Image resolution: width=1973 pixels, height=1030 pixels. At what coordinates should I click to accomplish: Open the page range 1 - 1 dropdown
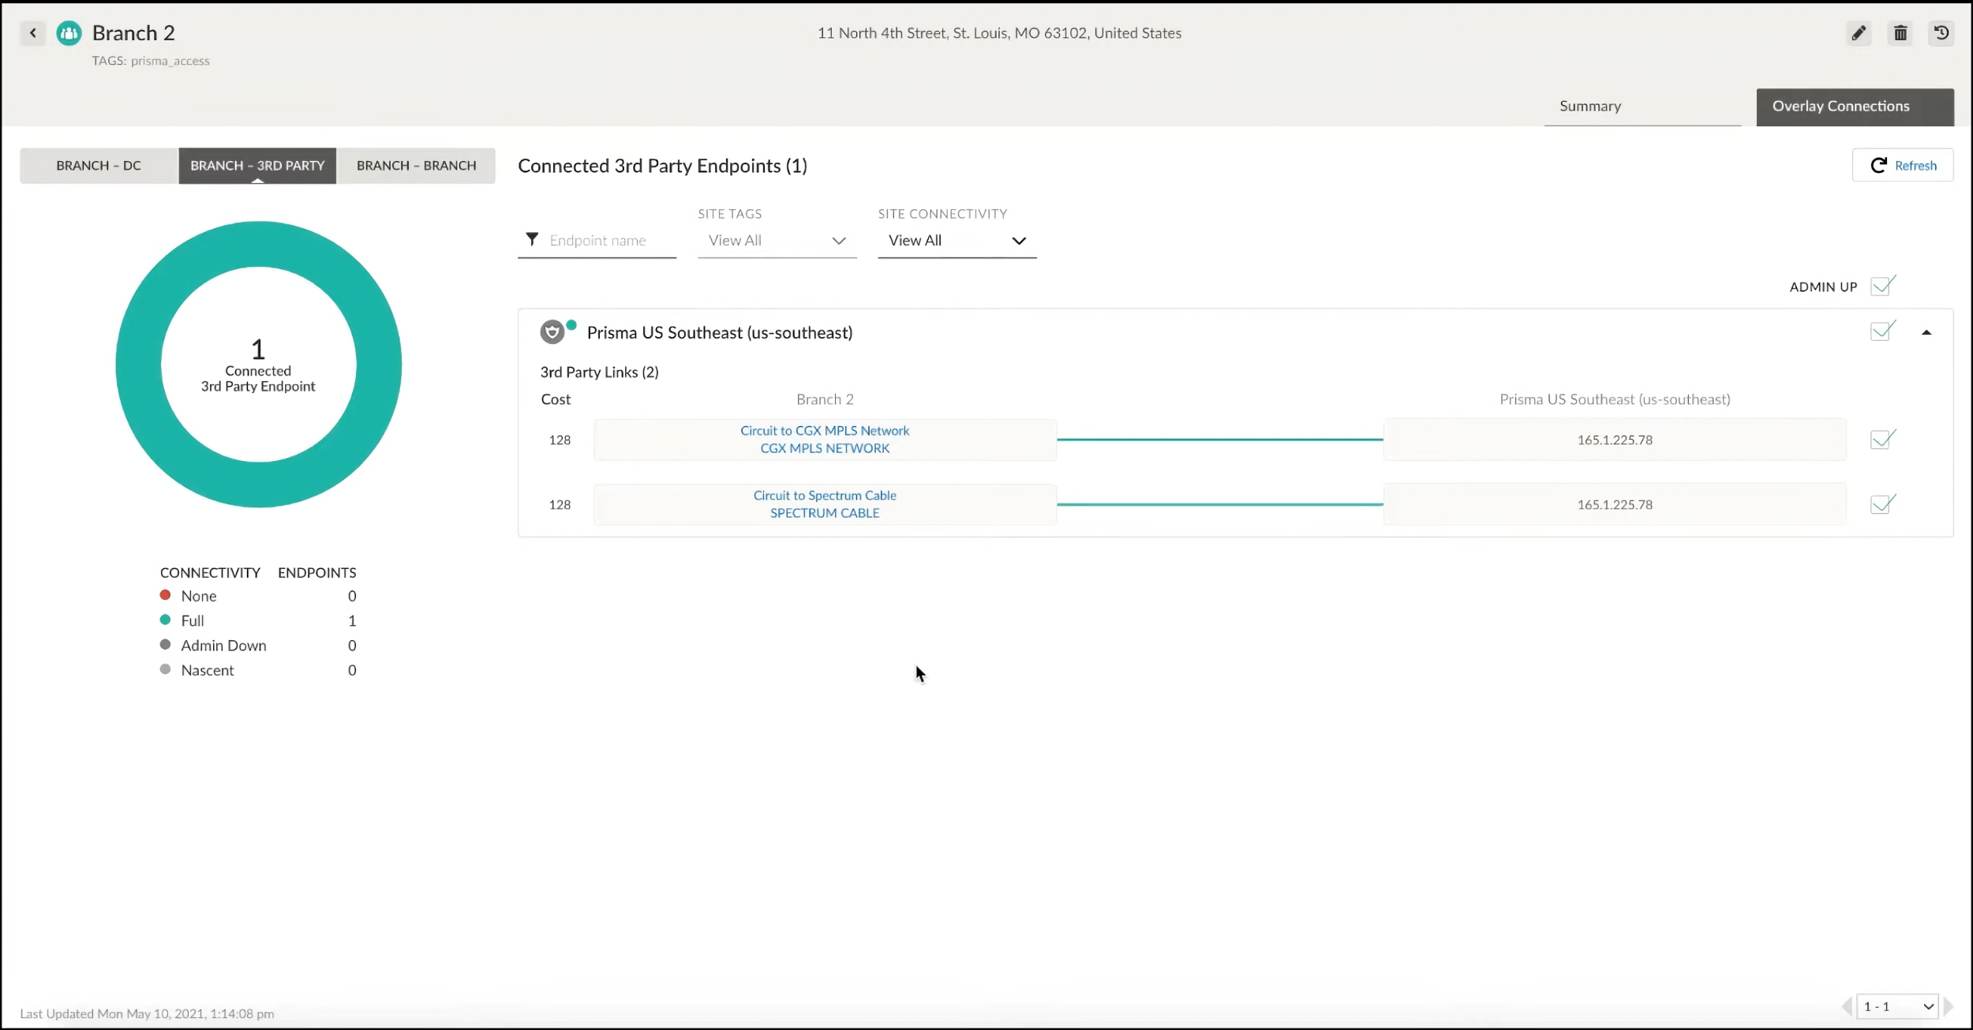1897,1006
